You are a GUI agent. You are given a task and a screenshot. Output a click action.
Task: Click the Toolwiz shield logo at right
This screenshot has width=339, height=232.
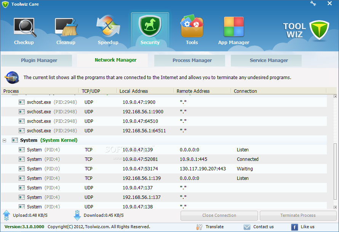click(319, 30)
